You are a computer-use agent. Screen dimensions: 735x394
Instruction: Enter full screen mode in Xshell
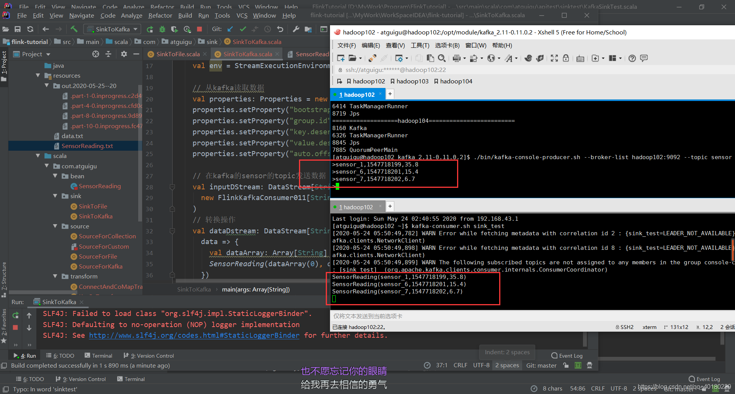pyautogui.click(x=554, y=58)
